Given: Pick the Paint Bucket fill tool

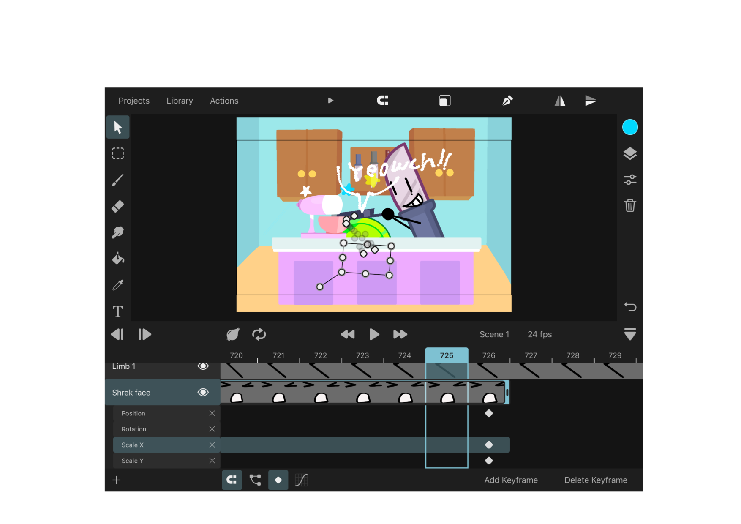Looking at the screenshot, I should click(x=118, y=258).
